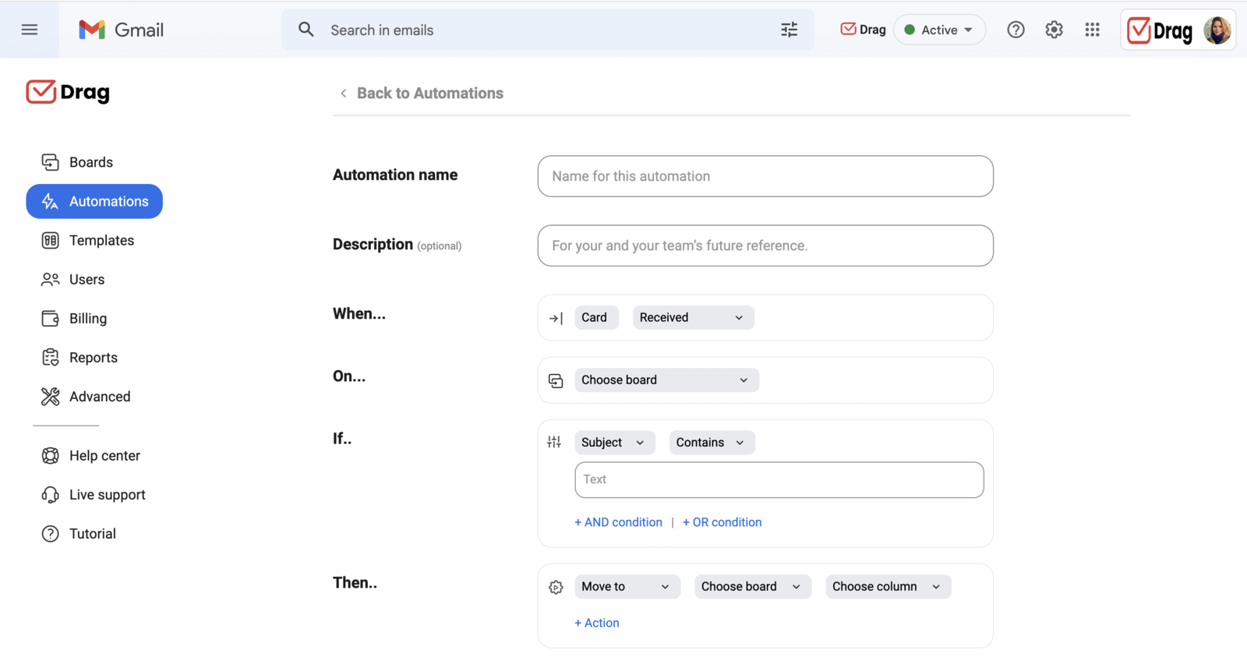Click the Billing wallet icon
The width and height of the screenshot is (1247, 657).
coord(50,318)
